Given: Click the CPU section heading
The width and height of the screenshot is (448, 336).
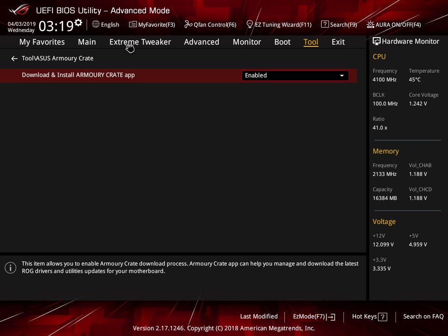Looking at the screenshot, I should pyautogui.click(x=379, y=56).
